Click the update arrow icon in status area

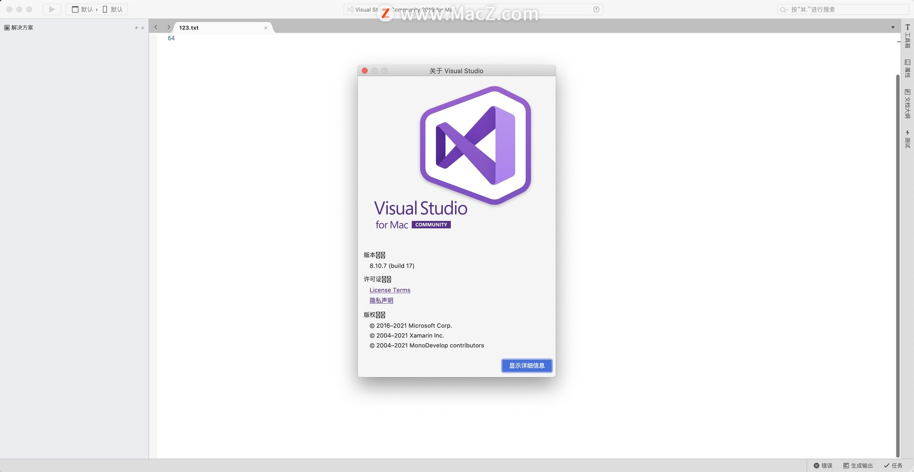tap(596, 10)
